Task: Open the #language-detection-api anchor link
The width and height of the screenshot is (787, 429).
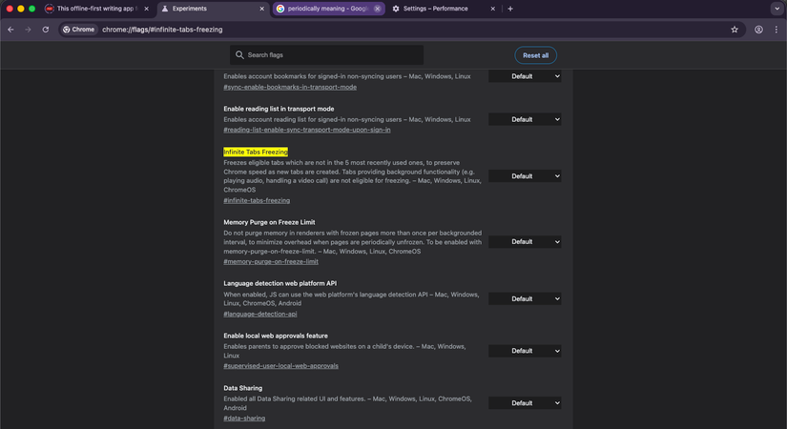Action: [260, 314]
